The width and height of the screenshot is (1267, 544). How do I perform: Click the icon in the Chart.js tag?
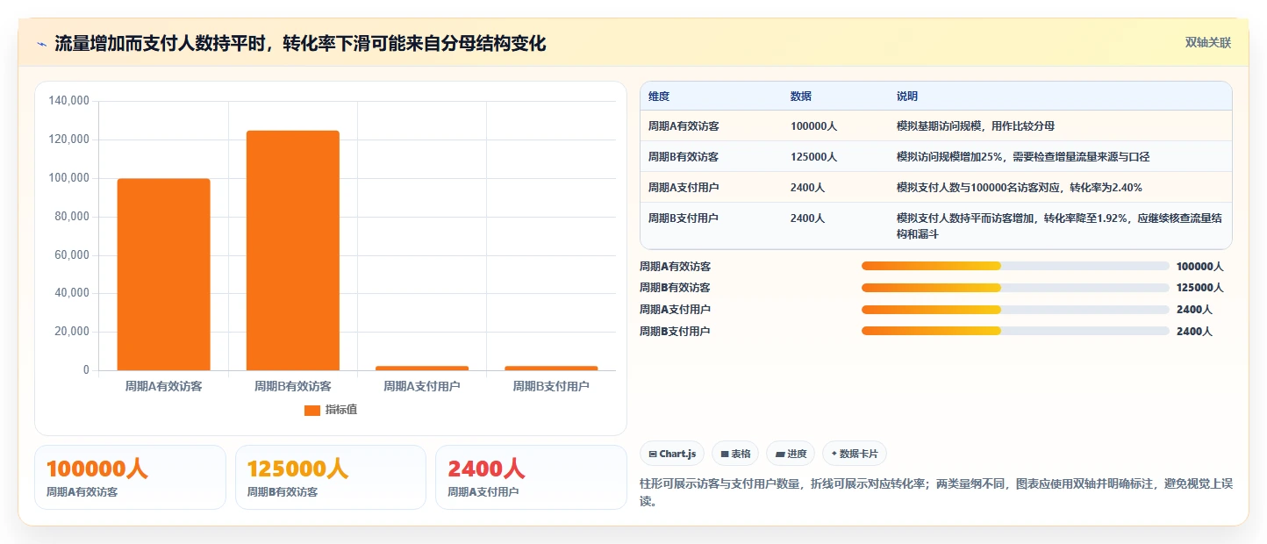pyautogui.click(x=653, y=454)
